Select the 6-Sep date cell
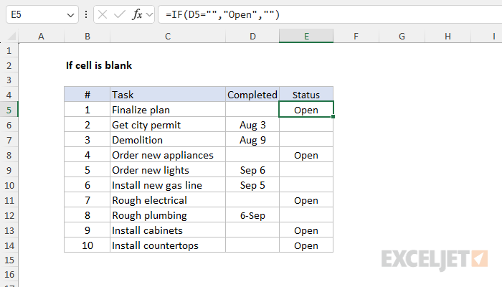502x287 pixels. (252, 215)
